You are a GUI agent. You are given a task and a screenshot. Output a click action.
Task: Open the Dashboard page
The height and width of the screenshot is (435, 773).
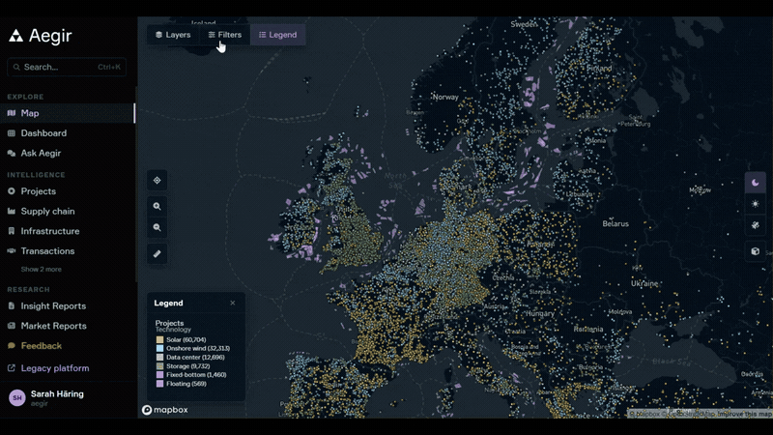click(43, 133)
